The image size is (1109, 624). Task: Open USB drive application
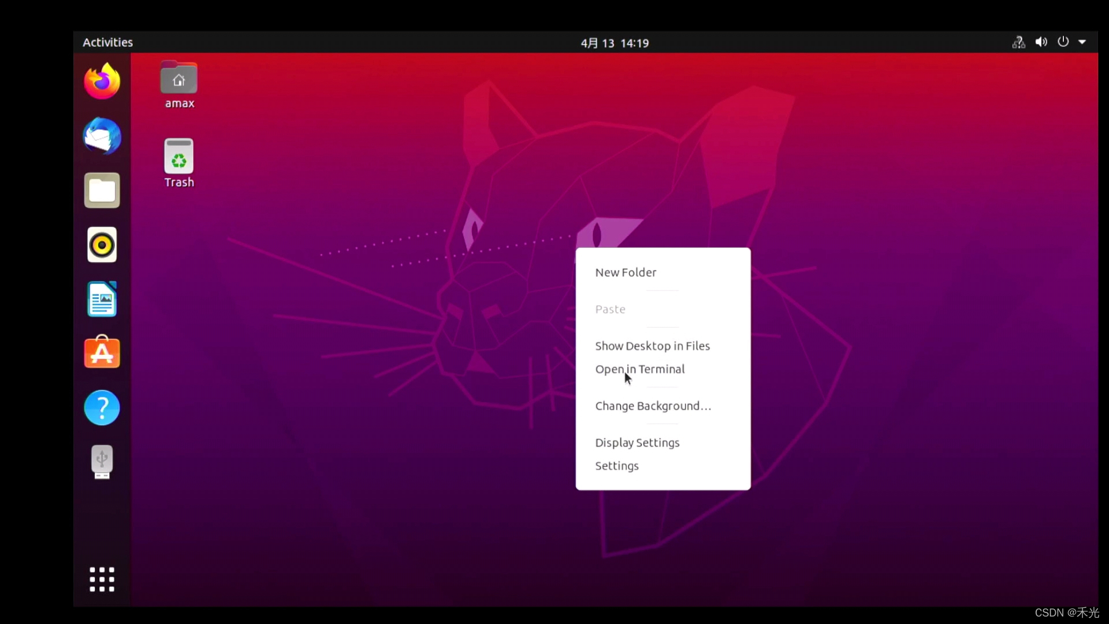click(101, 462)
